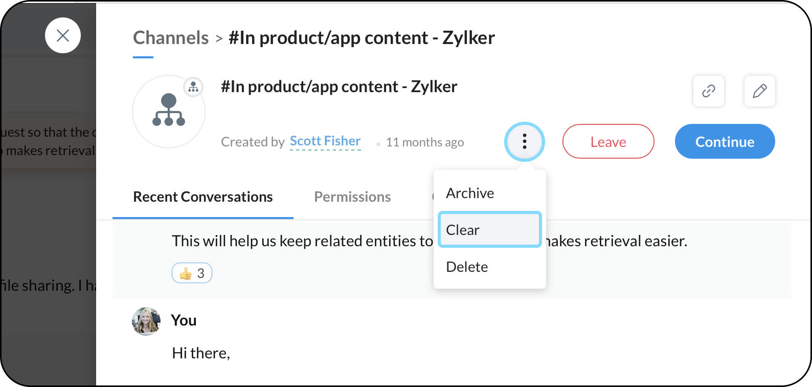Open your profile picture avatar
The image size is (812, 387).
click(146, 321)
